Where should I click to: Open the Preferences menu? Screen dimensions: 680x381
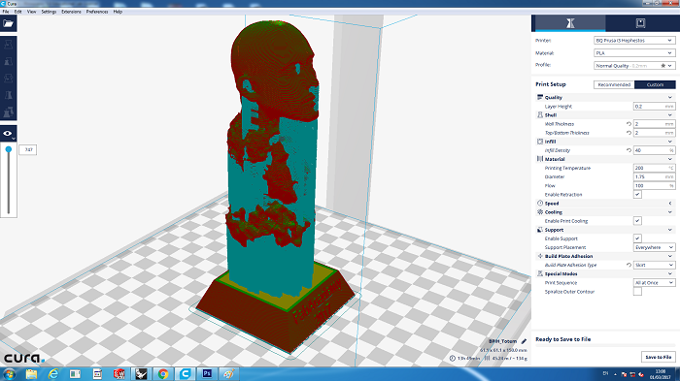97,12
